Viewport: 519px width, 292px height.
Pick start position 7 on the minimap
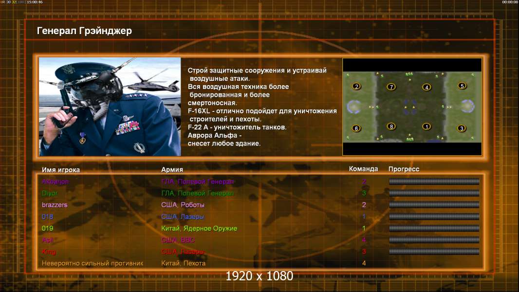391,87
